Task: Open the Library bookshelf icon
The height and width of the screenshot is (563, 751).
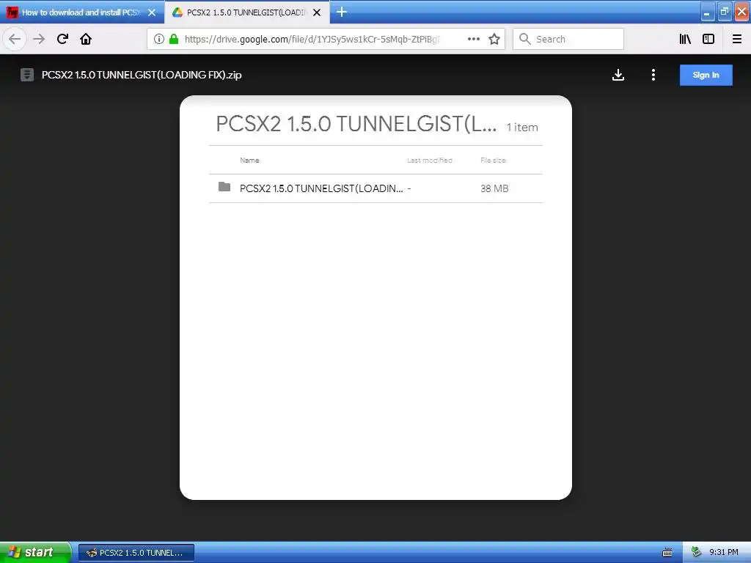Action: click(686, 40)
